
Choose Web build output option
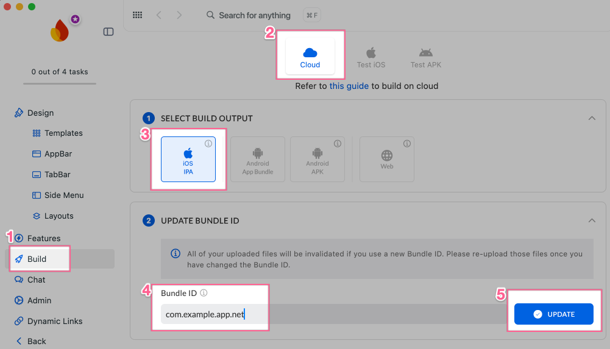tap(387, 160)
